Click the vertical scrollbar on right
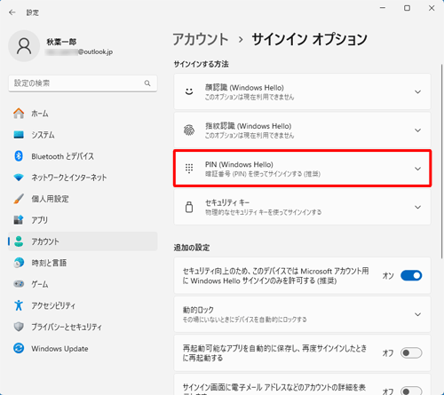444x395 pixels. (442, 162)
